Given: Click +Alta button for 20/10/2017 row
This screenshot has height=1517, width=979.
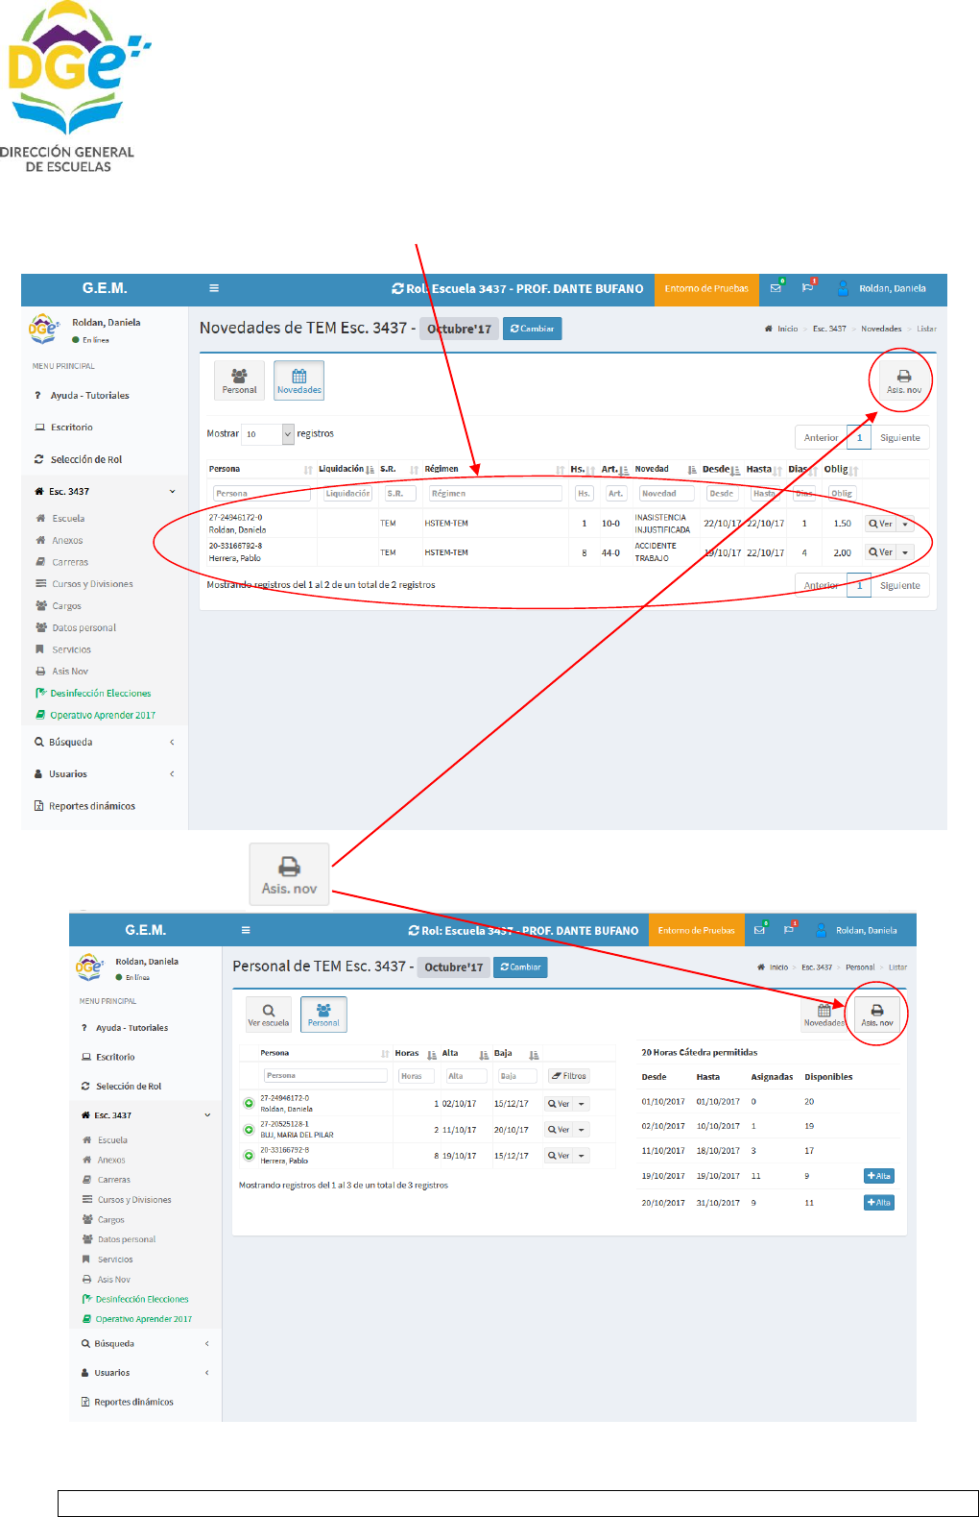Looking at the screenshot, I should (879, 1203).
